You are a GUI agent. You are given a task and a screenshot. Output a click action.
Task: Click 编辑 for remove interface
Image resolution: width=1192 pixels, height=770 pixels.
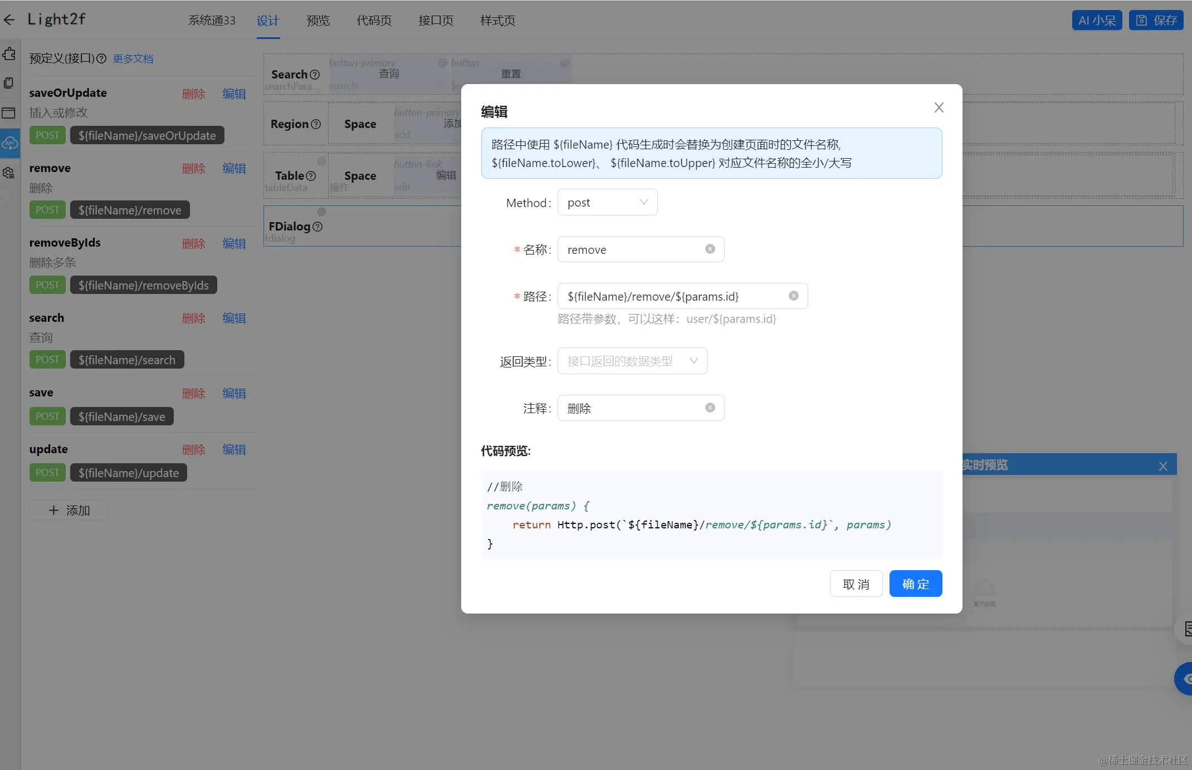point(234,168)
